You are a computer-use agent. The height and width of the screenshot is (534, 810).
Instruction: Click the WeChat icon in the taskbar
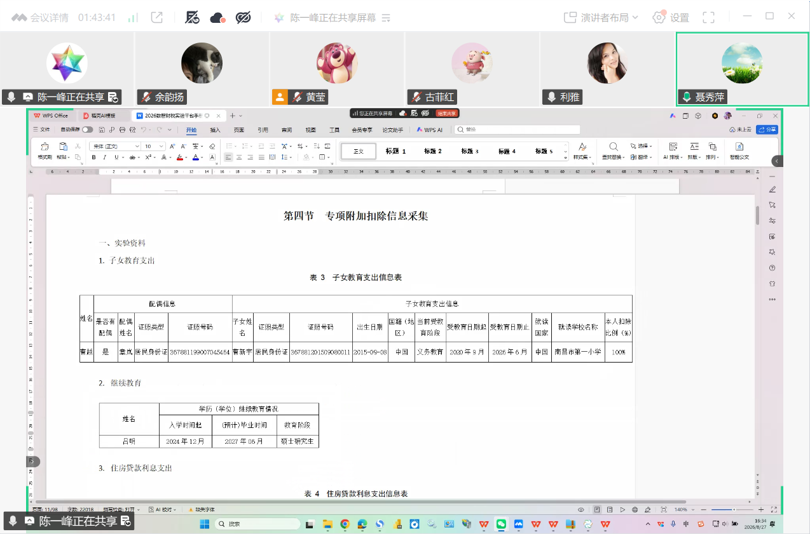[502, 524]
